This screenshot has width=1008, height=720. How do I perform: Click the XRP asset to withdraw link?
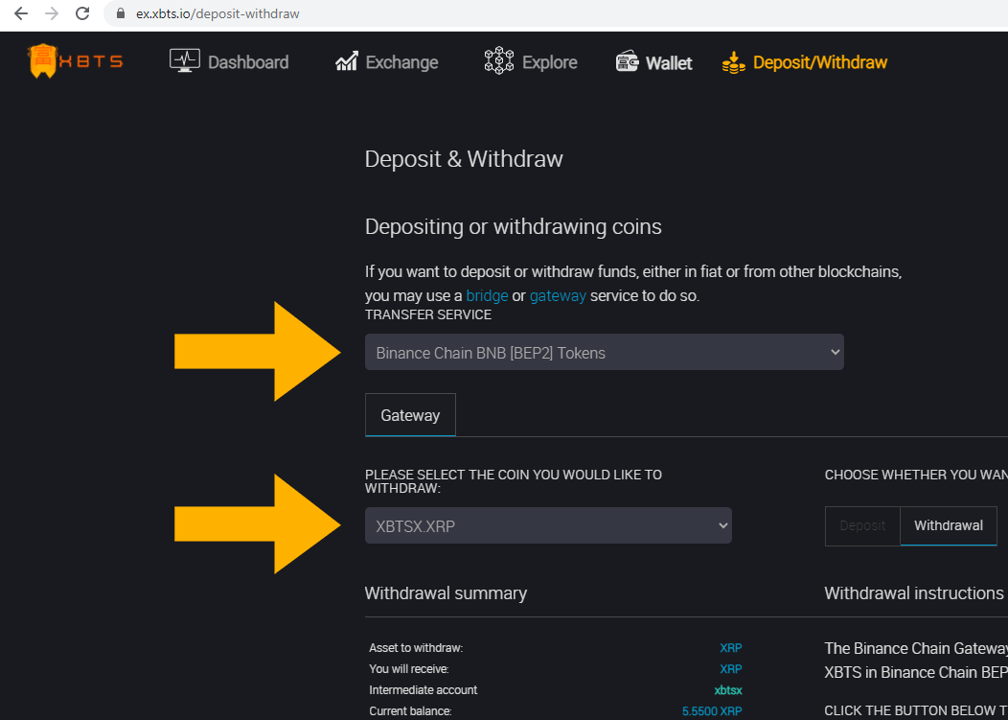tap(731, 648)
